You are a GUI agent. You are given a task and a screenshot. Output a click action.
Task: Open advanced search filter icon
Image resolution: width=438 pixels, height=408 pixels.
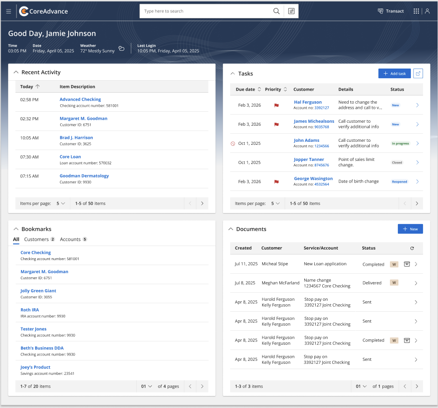tap(291, 11)
